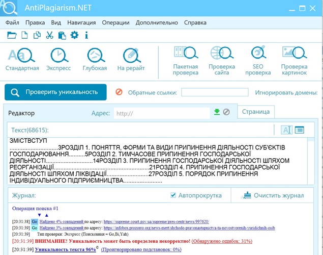This screenshot has height=255, width=323.
Task: Click the gray stop icon beside address
Action: (x=226, y=112)
